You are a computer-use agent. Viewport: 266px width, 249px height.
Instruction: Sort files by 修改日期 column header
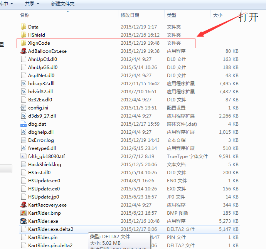[x=130, y=15]
